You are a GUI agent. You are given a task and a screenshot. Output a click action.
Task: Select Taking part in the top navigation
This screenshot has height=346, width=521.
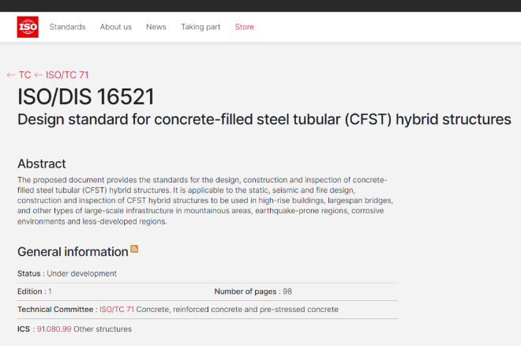(201, 27)
